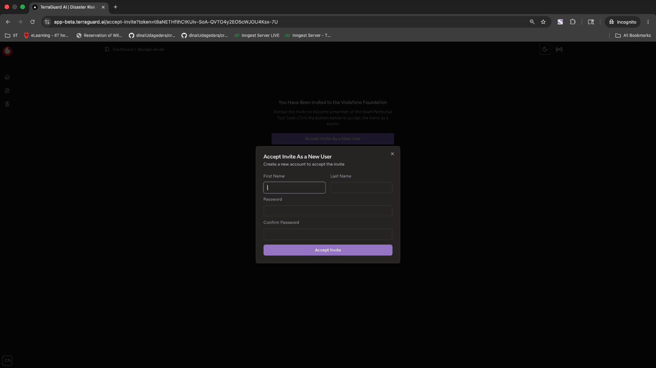Viewport: 656px width, 368px height.
Task: Select the TerraGuard AI tab
Action: [x=69, y=7]
